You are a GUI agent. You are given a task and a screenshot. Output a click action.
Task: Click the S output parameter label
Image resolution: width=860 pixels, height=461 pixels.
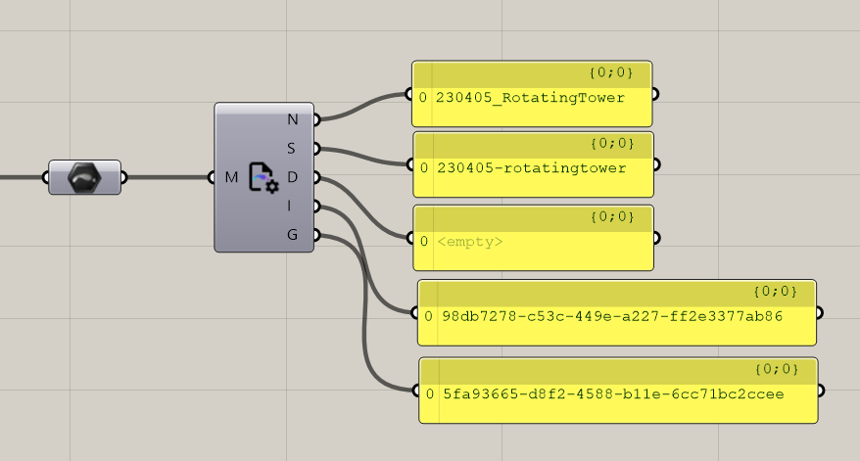(293, 149)
